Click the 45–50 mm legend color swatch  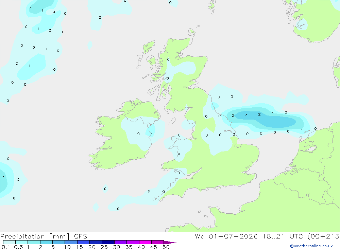pos(157,242)
